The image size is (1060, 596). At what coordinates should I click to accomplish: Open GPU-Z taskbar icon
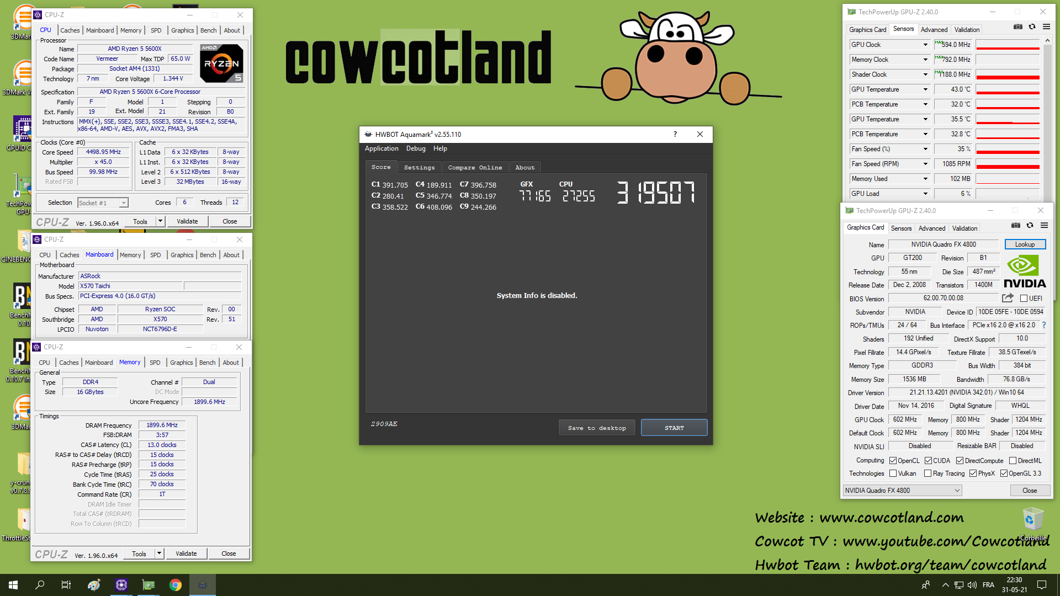click(149, 585)
